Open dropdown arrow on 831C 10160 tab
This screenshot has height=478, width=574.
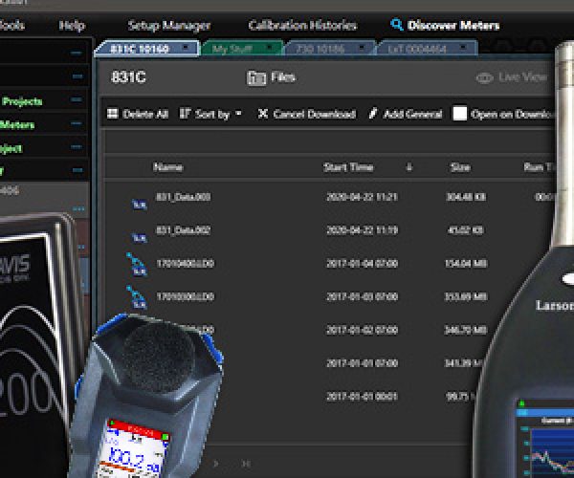click(186, 48)
